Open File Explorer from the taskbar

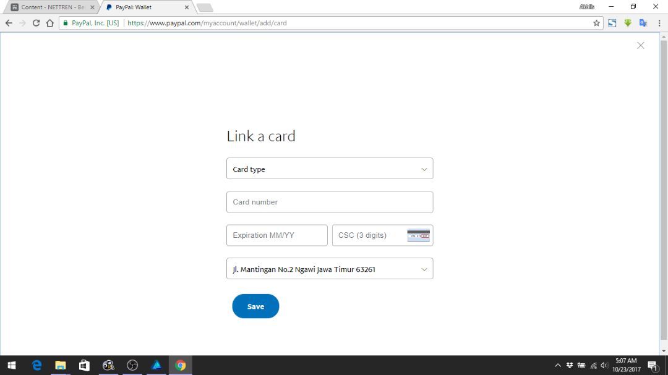click(x=61, y=365)
